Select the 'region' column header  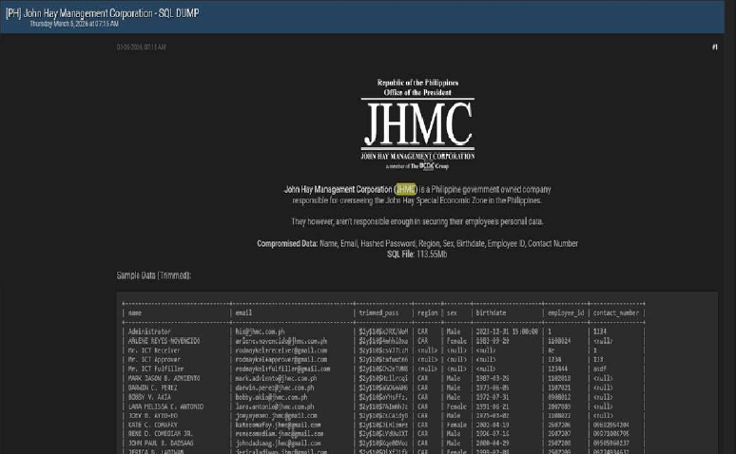click(428, 312)
